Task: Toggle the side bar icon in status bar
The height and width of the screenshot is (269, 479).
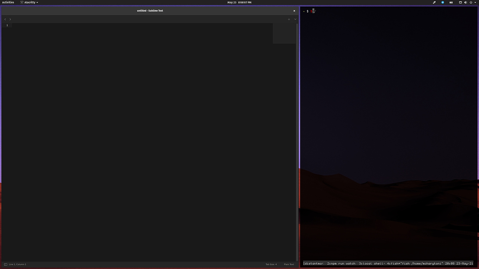Action: [x=6, y=264]
